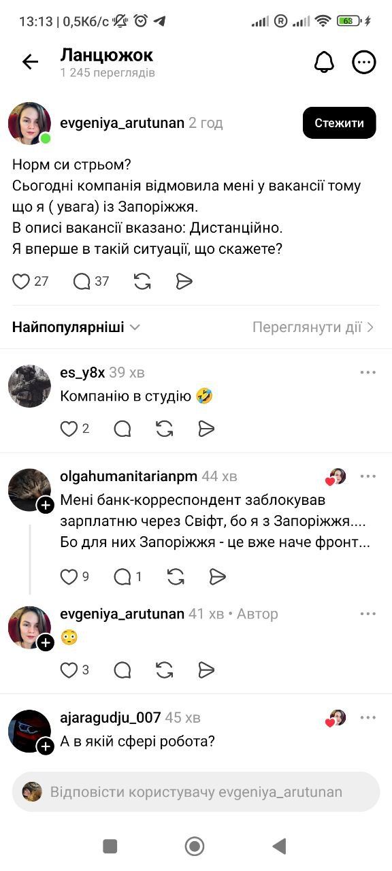Like olgahumanitarianpm's comment with 9 likes
The width and height of the screenshot is (392, 871).
point(69,577)
